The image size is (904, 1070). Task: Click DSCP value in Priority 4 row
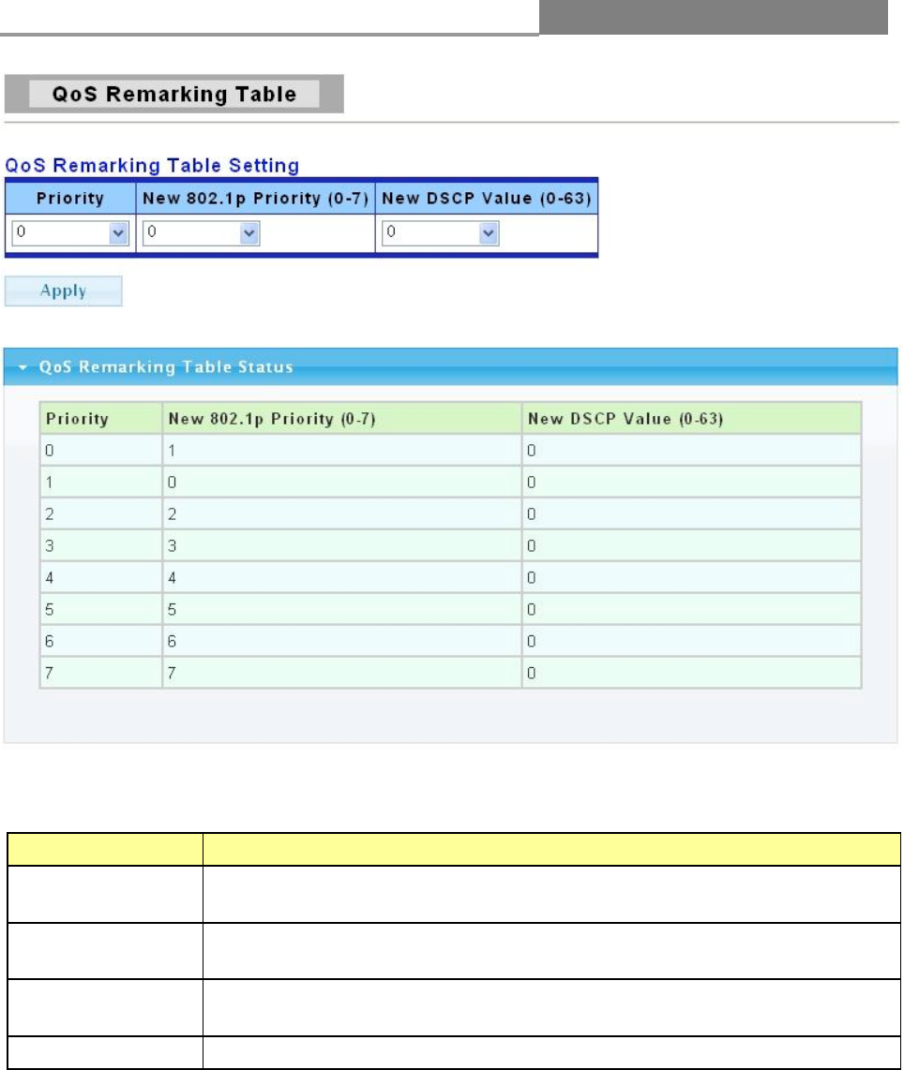(692, 578)
